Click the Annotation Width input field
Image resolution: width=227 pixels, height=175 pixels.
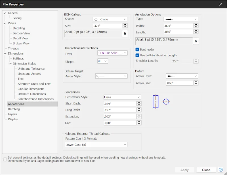point(178,26)
